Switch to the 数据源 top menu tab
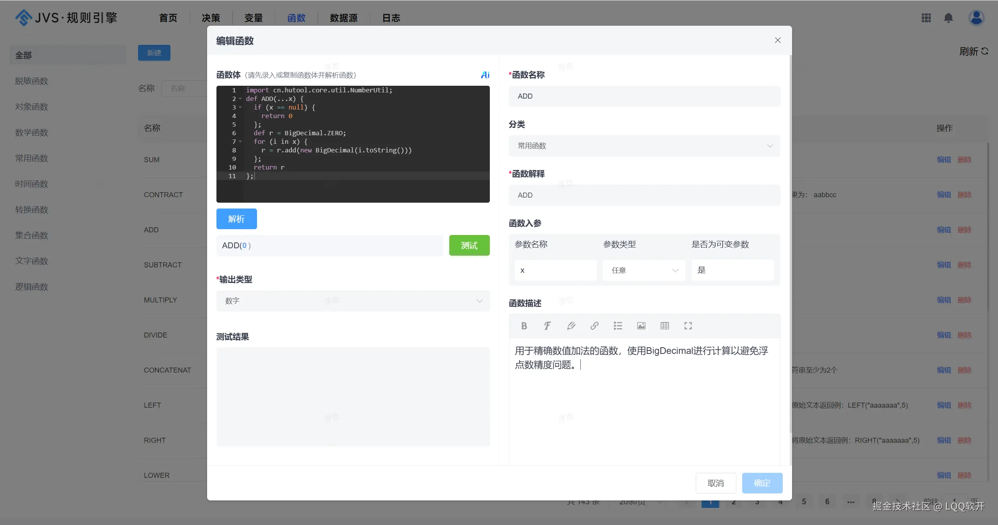998x525 pixels. pos(343,18)
